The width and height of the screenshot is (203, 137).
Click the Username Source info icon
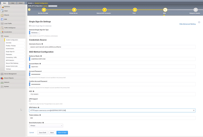point(42,44)
